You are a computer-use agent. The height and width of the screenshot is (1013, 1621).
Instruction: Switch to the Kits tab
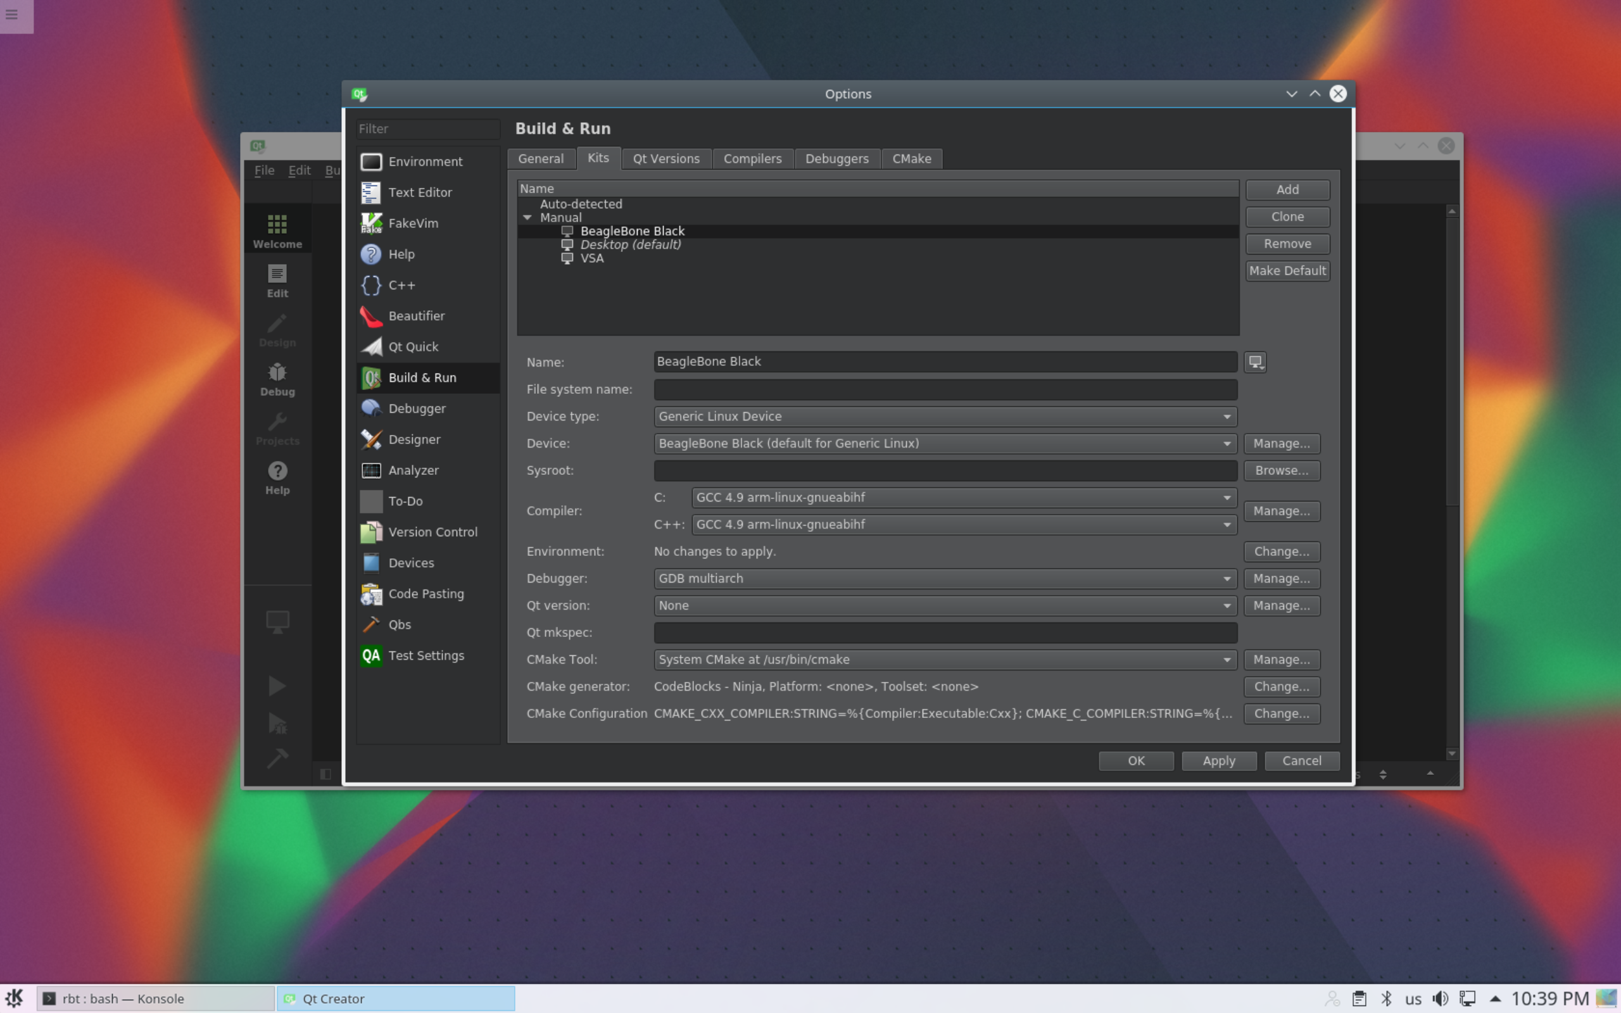(598, 158)
